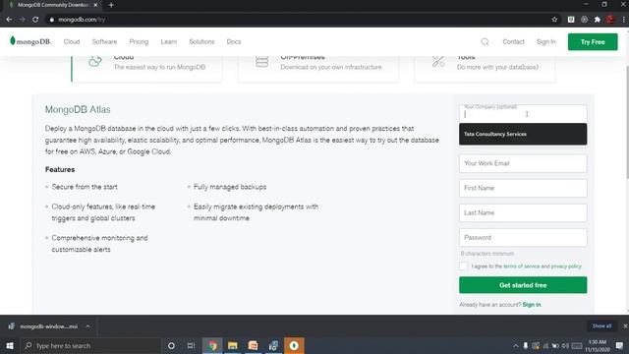Open the Software menu
629x354 pixels.
click(104, 41)
